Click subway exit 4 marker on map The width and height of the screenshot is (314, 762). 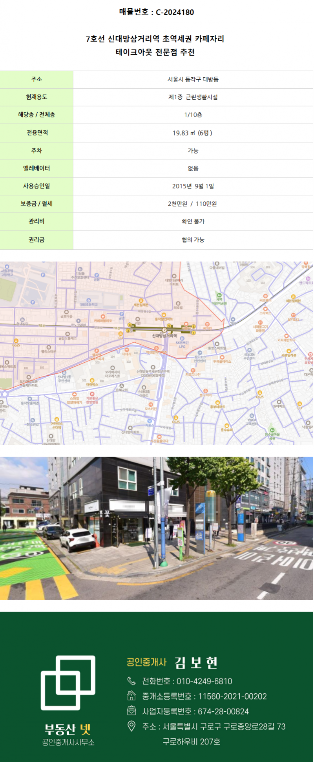[130, 325]
